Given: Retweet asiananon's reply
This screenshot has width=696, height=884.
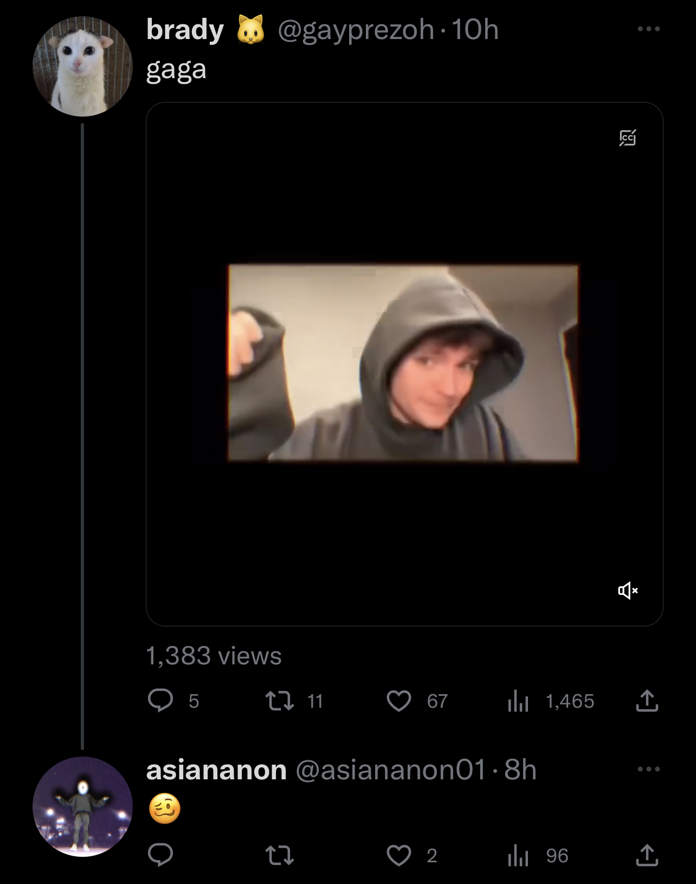Looking at the screenshot, I should 280,856.
